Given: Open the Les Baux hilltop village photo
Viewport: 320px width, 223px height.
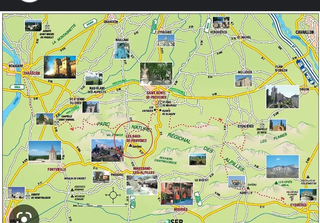Looking at the screenshot, I should (x=107, y=150).
